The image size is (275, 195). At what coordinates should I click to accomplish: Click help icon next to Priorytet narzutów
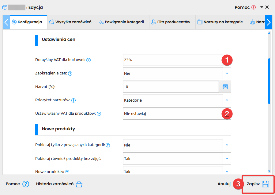(73, 100)
